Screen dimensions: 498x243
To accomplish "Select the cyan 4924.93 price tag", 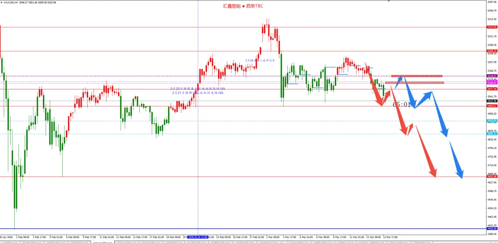I will (x=492, y=121).
